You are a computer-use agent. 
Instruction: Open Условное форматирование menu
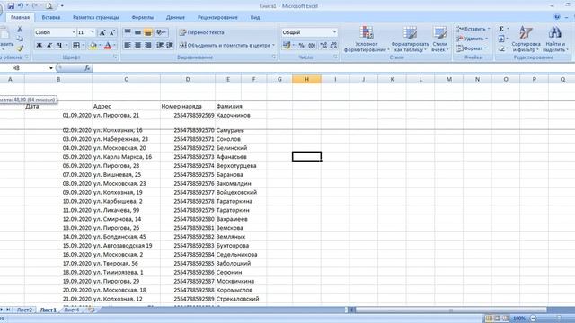(367, 39)
